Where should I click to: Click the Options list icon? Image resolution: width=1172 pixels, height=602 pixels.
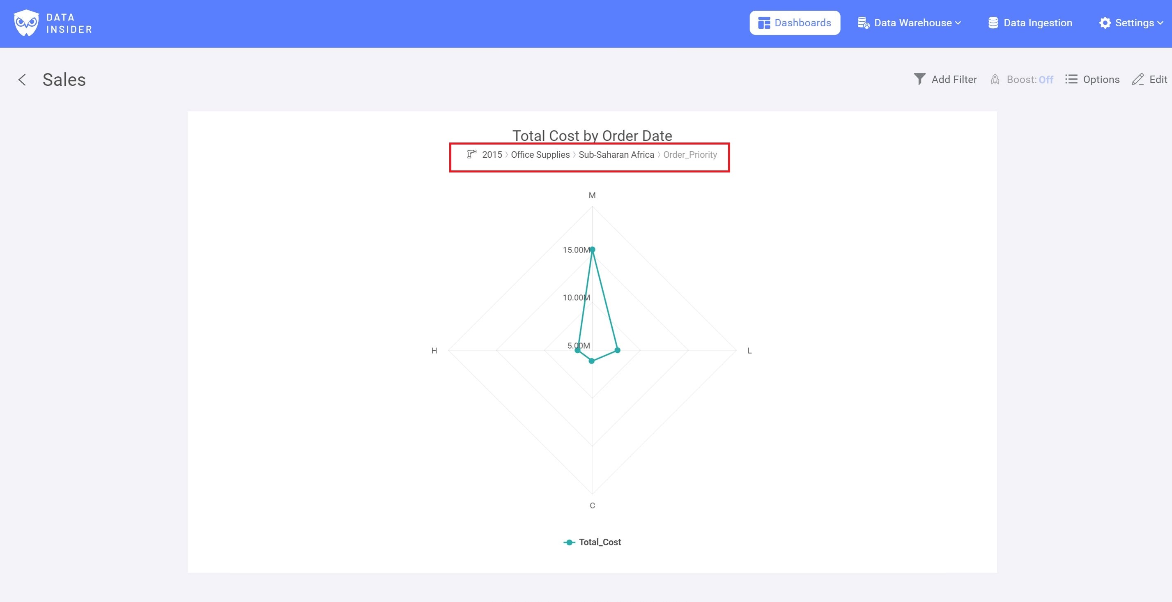pyautogui.click(x=1071, y=79)
